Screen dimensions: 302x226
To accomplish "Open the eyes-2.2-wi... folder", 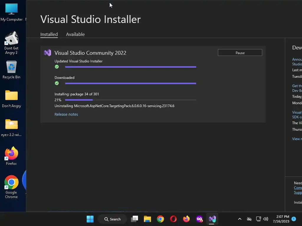I will (x=12, y=128).
